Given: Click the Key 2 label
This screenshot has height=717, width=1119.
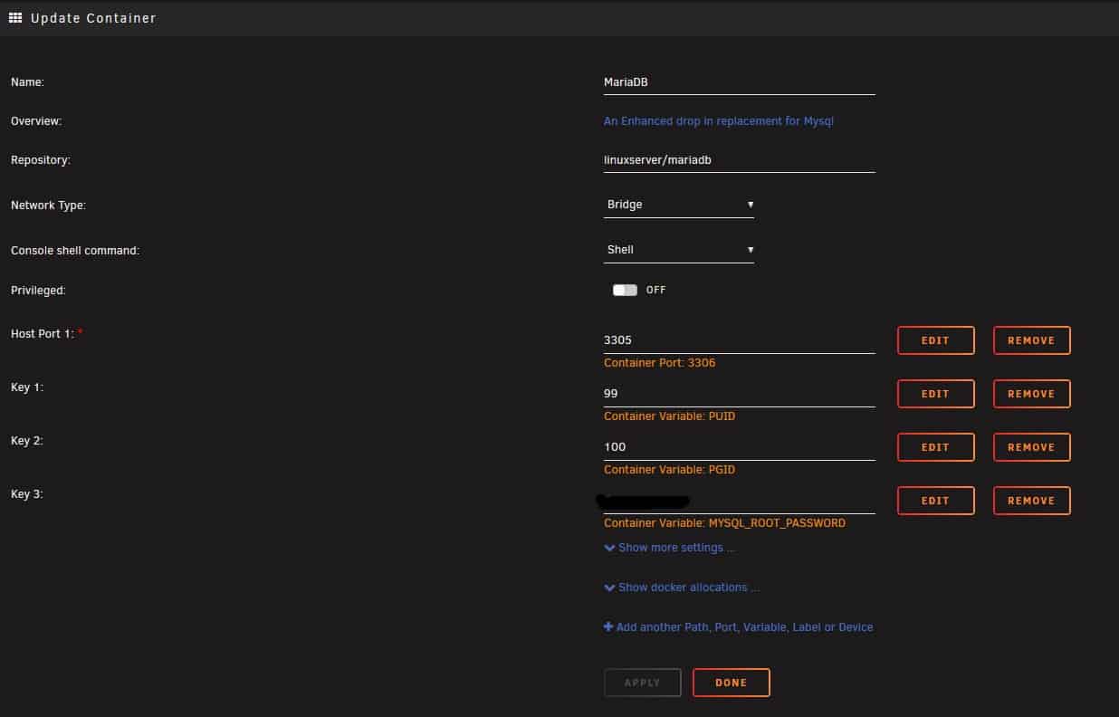Looking at the screenshot, I should point(27,441).
